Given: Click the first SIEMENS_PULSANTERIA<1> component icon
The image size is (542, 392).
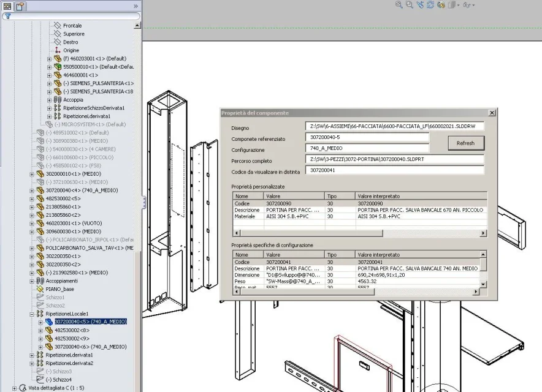Looking at the screenshot, I should tap(58, 83).
